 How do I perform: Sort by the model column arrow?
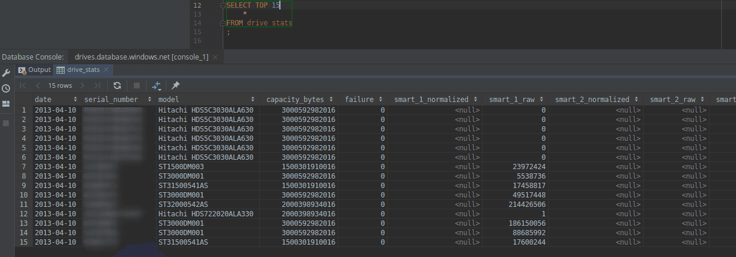pyautogui.click(x=253, y=100)
